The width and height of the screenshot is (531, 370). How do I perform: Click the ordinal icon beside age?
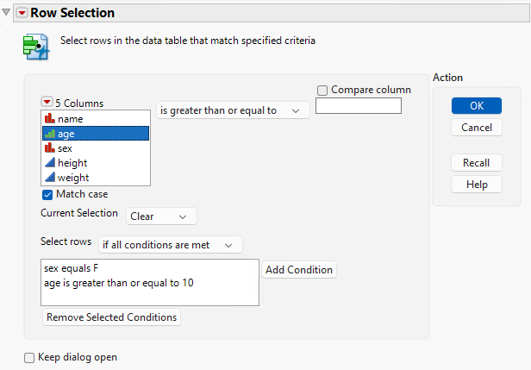(50, 134)
